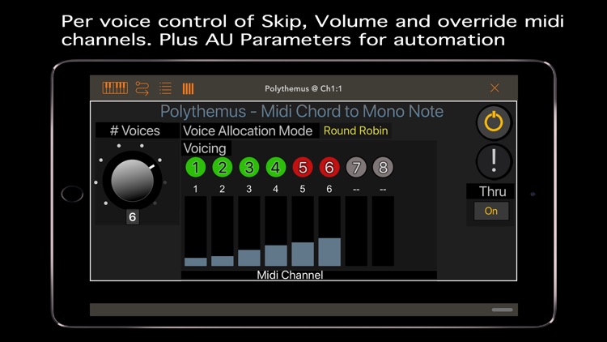Toggle gray voice 8 circle
The height and width of the screenshot is (342, 607).
383,168
